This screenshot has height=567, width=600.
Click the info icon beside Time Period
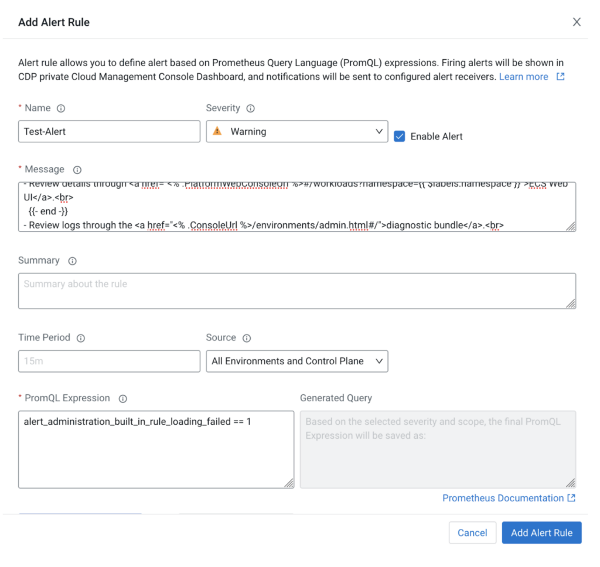click(x=80, y=337)
